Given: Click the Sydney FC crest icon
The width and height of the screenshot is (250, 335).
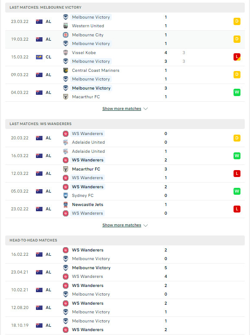Looking at the screenshot, I should 66,196.
